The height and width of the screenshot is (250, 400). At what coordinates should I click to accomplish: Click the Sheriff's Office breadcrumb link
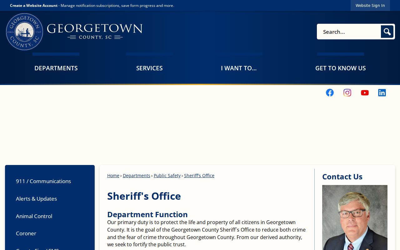pos(199,176)
